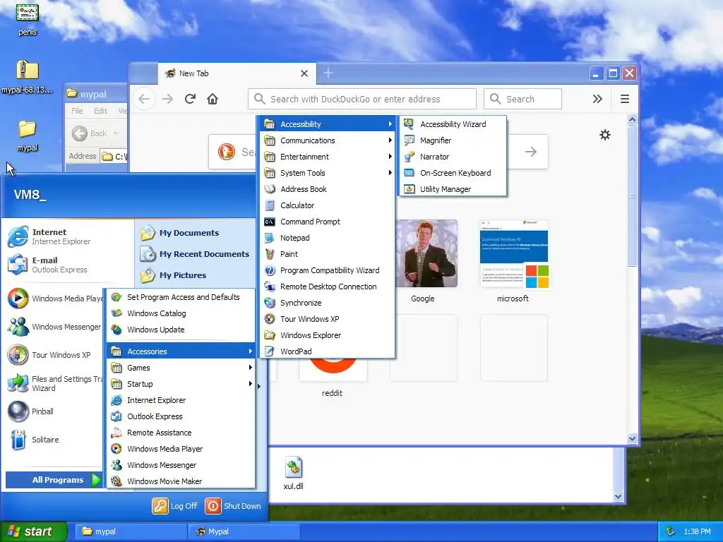Open WordPad
The width and height of the screenshot is (723, 542).
(x=328, y=351)
